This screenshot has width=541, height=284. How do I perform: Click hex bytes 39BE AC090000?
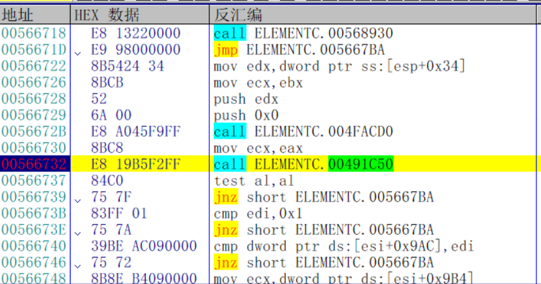coord(144,247)
